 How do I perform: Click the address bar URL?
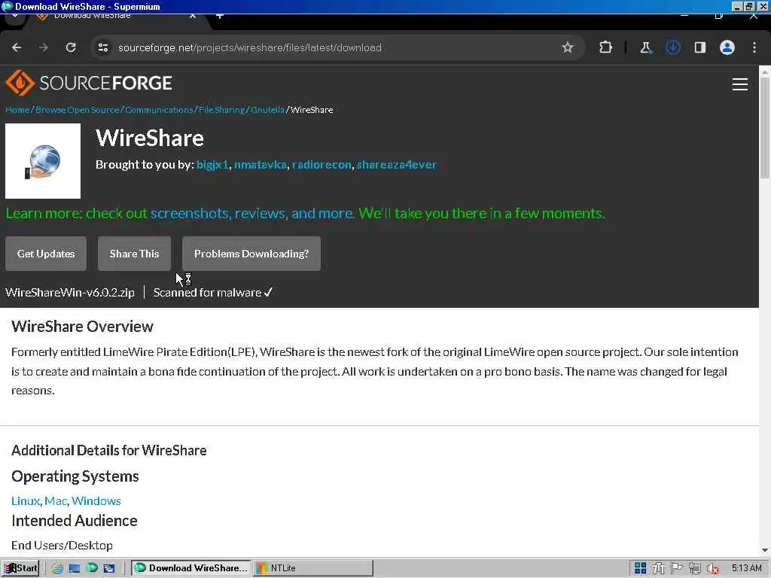250,47
